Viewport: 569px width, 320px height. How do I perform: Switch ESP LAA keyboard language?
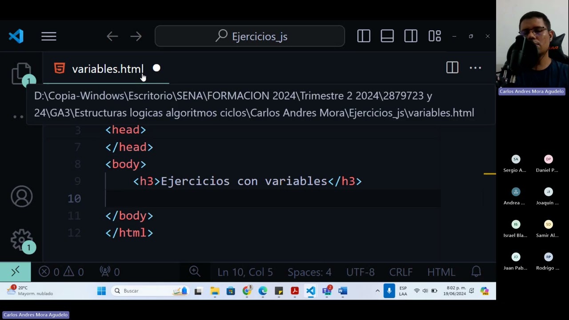coord(403,291)
